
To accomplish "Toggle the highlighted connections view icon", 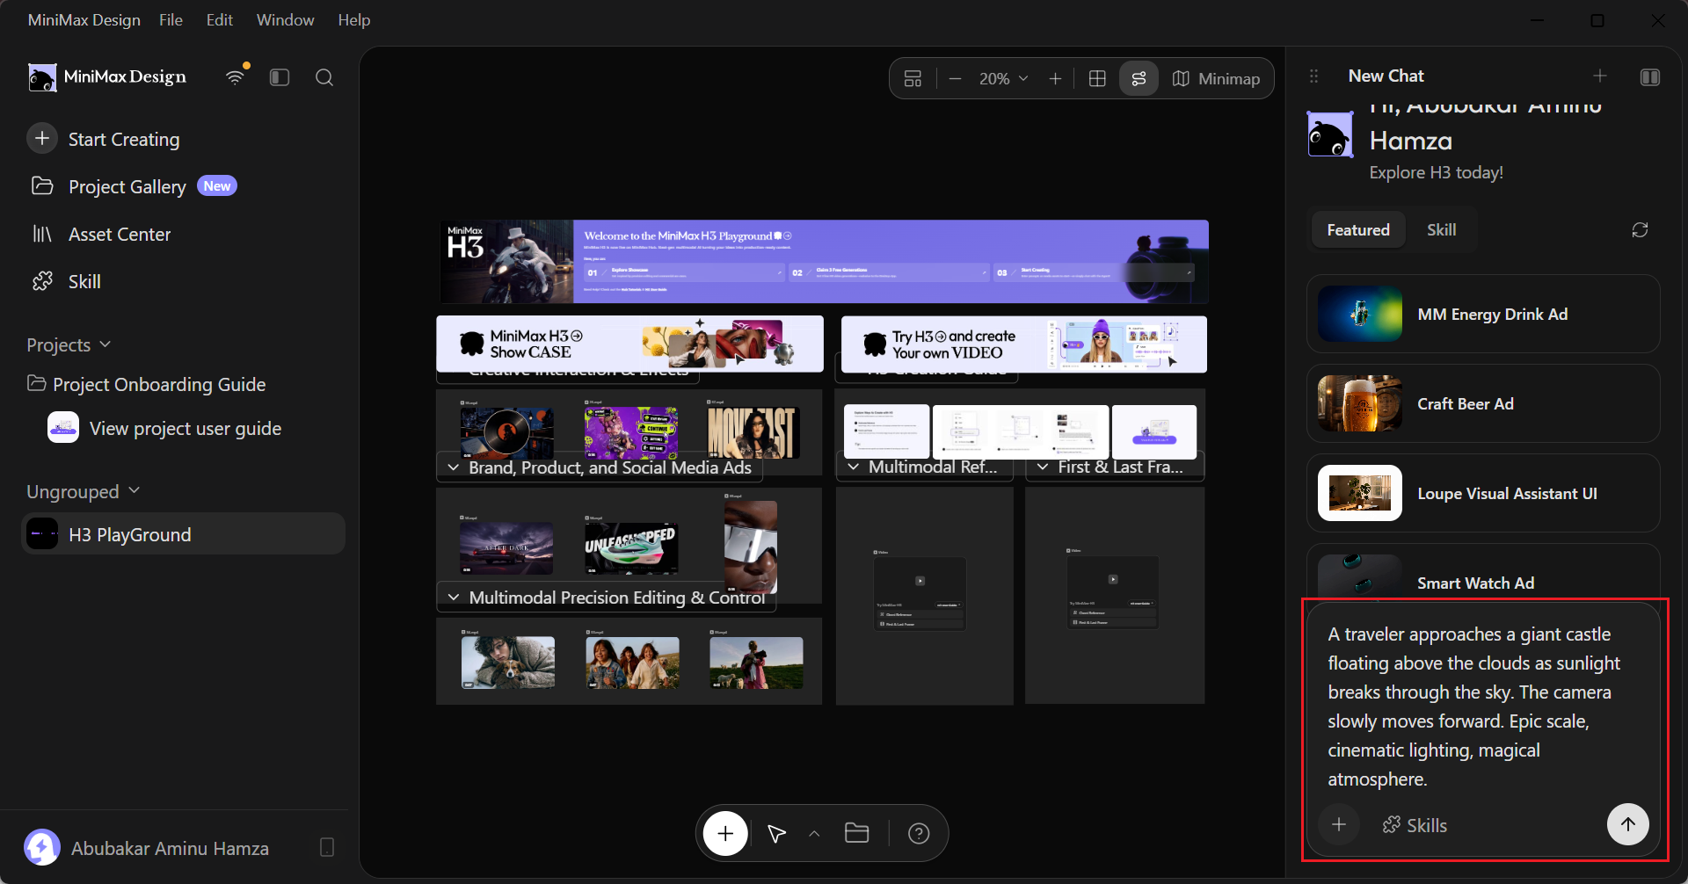I will (1139, 79).
